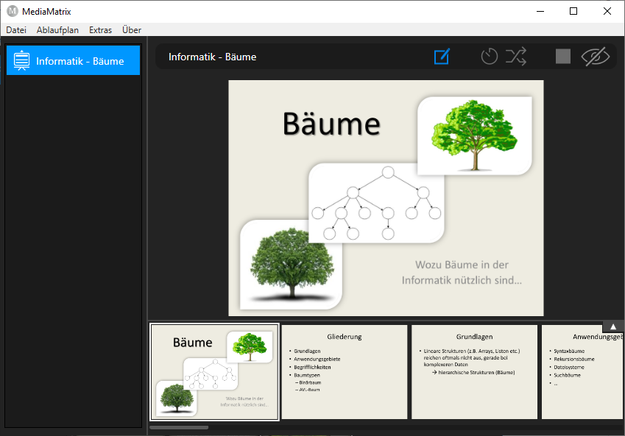Click the horizontal thumbnail scrollbar
This screenshot has height=436, width=625.
click(x=179, y=427)
